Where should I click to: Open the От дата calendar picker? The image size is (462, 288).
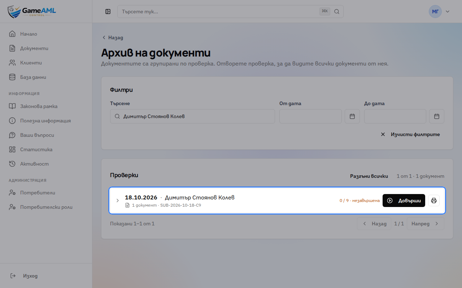[x=352, y=116]
